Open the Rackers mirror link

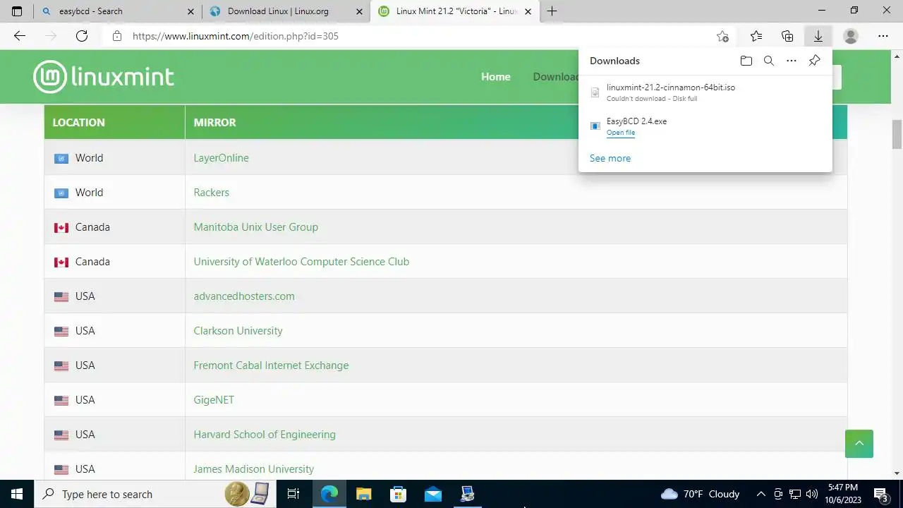point(212,193)
